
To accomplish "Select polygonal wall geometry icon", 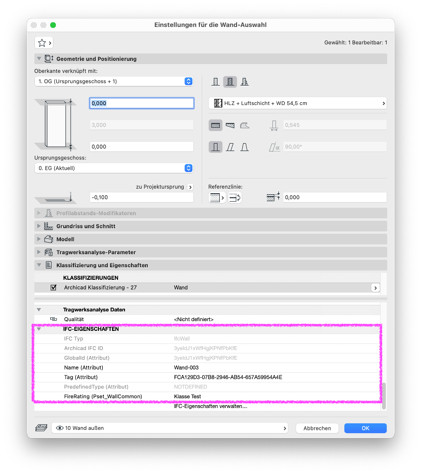I will click(x=244, y=125).
